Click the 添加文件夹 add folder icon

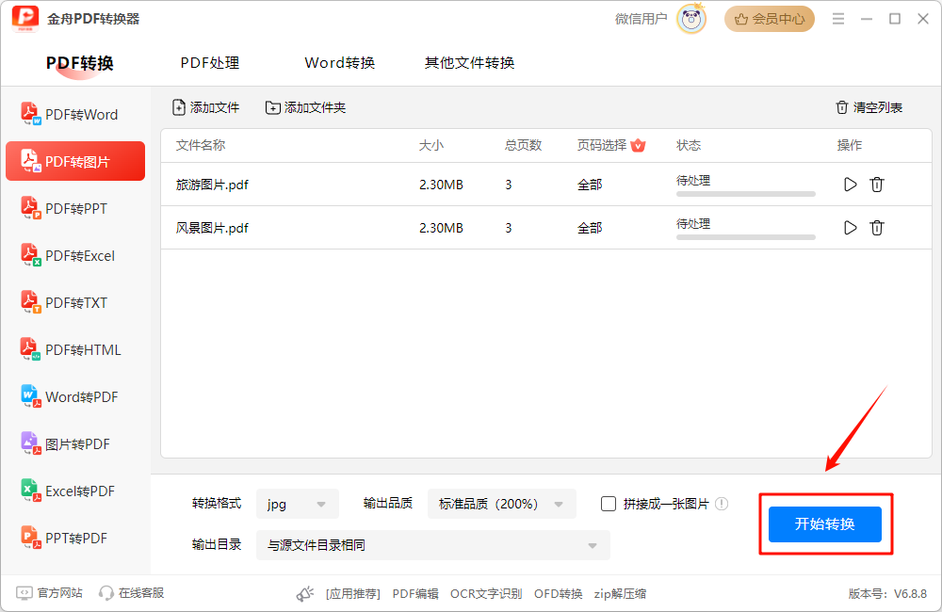click(273, 107)
